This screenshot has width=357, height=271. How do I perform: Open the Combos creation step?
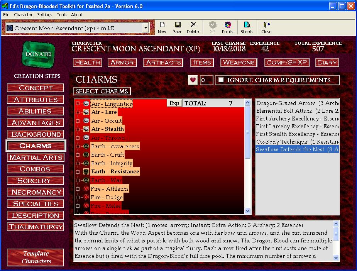tap(36, 169)
